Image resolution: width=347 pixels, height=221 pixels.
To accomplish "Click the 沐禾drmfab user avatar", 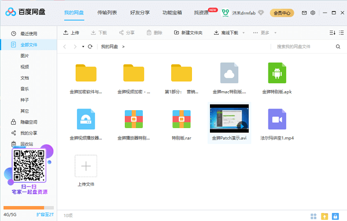I will [226, 13].
